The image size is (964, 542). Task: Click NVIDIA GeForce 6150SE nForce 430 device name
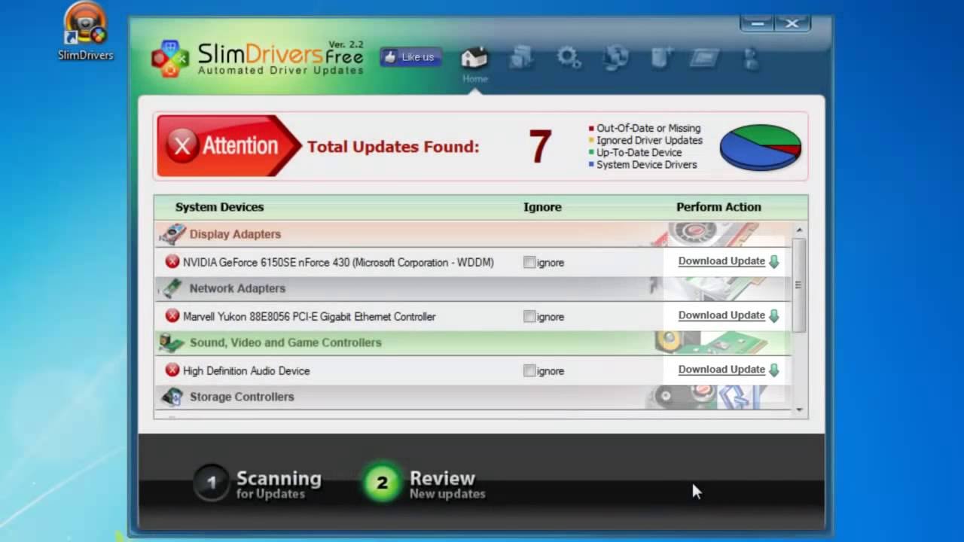click(338, 263)
